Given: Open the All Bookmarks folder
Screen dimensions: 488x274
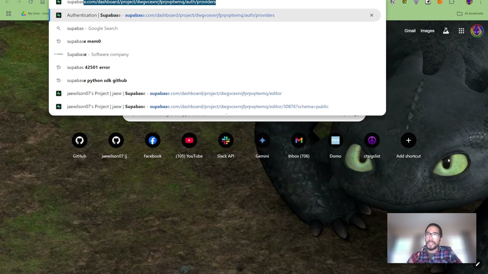Looking at the screenshot, I should [x=470, y=14].
